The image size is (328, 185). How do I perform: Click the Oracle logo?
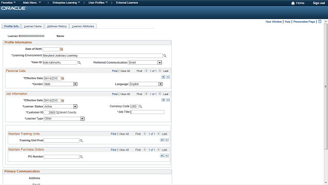coord(14,8)
